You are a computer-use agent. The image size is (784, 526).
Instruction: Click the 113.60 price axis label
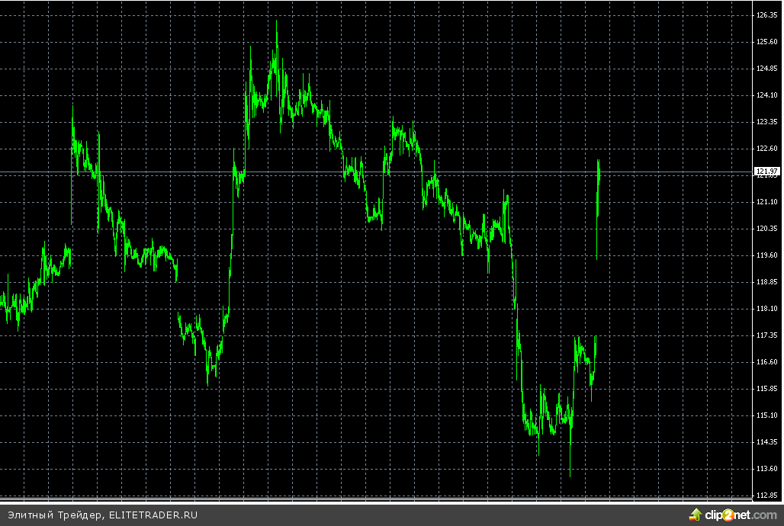pyautogui.click(x=766, y=469)
